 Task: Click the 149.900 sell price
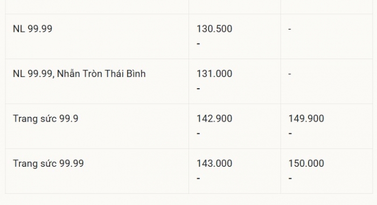(x=306, y=119)
